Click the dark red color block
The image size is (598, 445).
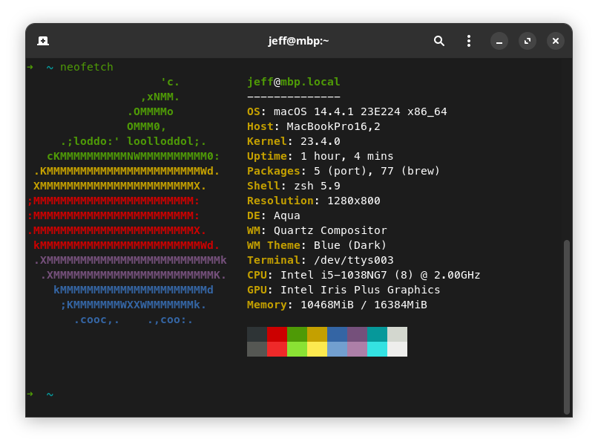coord(277,334)
